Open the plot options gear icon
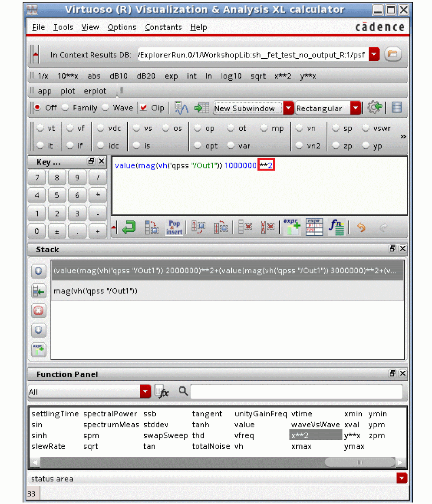 pos(375,107)
